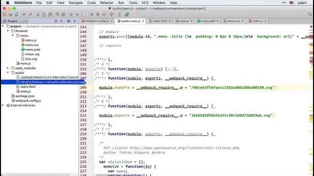Click the Collapse All icon in Project panel
This screenshot has height=176, width=314.
[61, 21]
